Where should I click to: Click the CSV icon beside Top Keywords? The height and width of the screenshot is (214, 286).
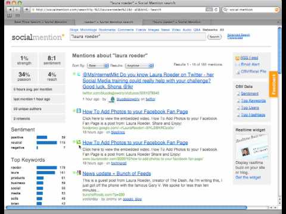[x=238, y=101]
